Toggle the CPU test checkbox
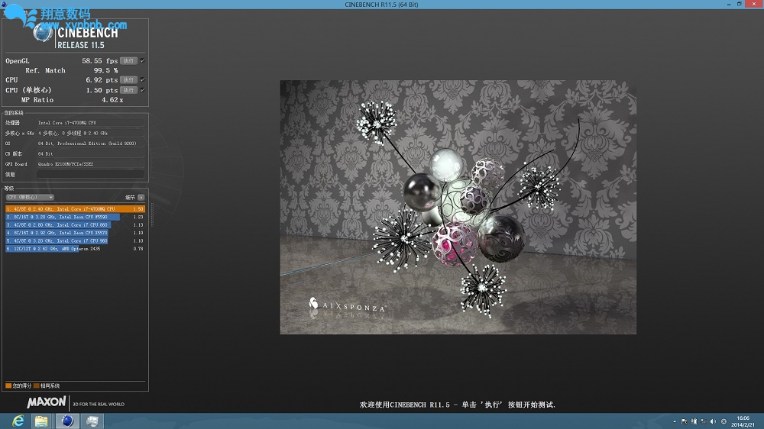Image resolution: width=764 pixels, height=429 pixels. coord(143,79)
